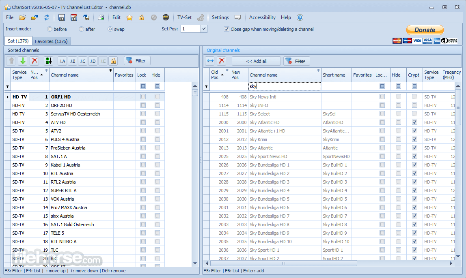This screenshot has width=466, height=278.
Task: Toggle favorite list ±D button
Action: (93, 61)
